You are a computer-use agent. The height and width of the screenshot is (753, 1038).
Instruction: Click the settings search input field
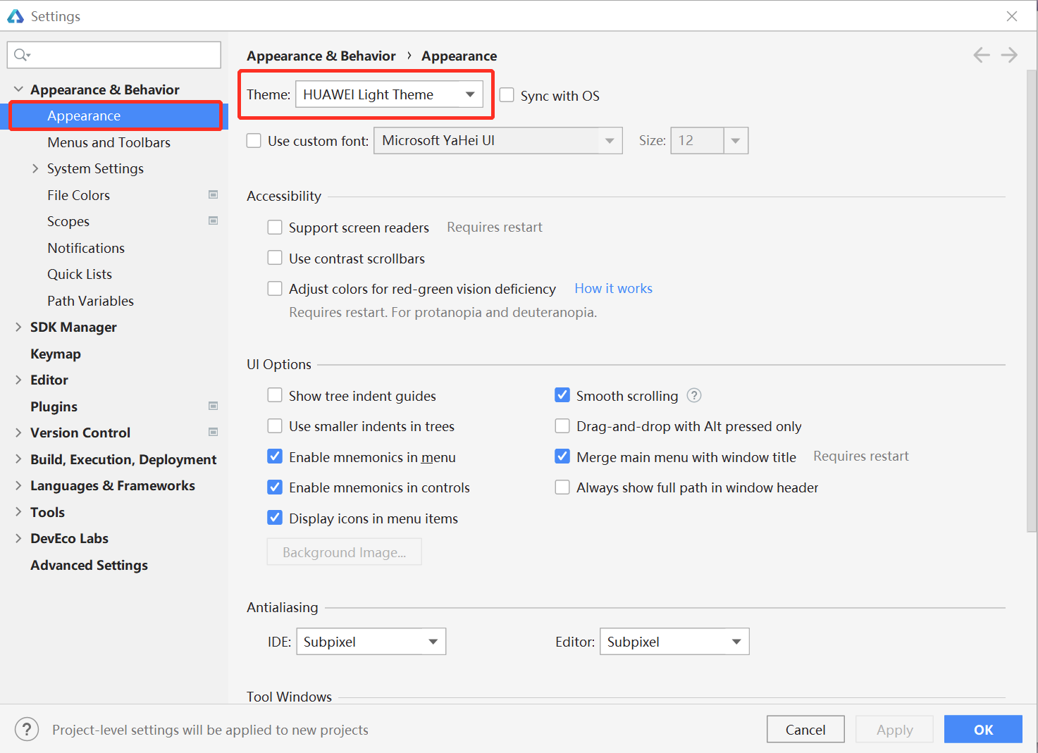(114, 55)
